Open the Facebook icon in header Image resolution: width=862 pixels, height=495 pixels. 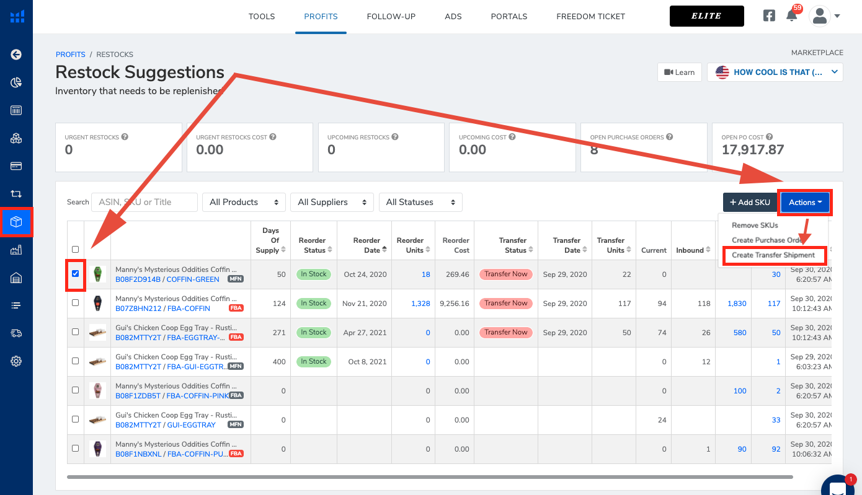tap(769, 16)
